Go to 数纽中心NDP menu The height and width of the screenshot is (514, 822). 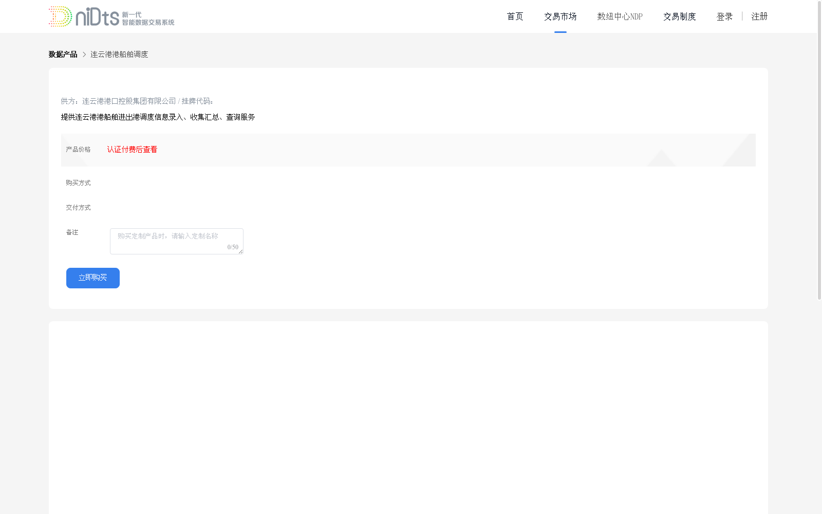(x=620, y=16)
